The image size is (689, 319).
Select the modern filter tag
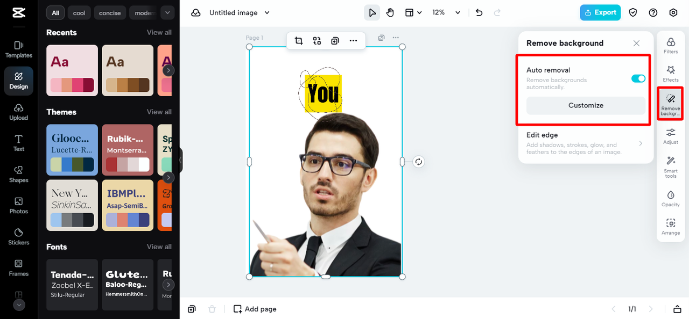click(144, 13)
